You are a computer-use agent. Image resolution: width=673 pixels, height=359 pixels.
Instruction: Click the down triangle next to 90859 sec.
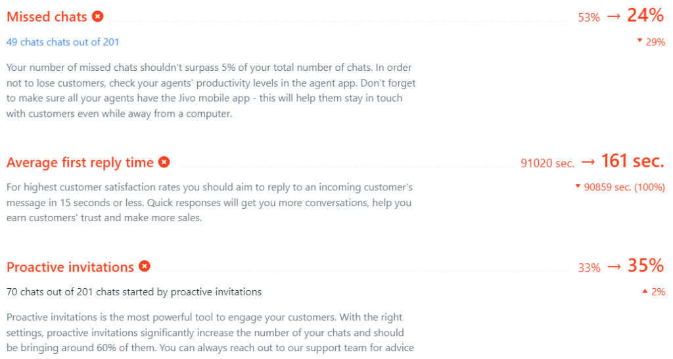[x=578, y=186]
